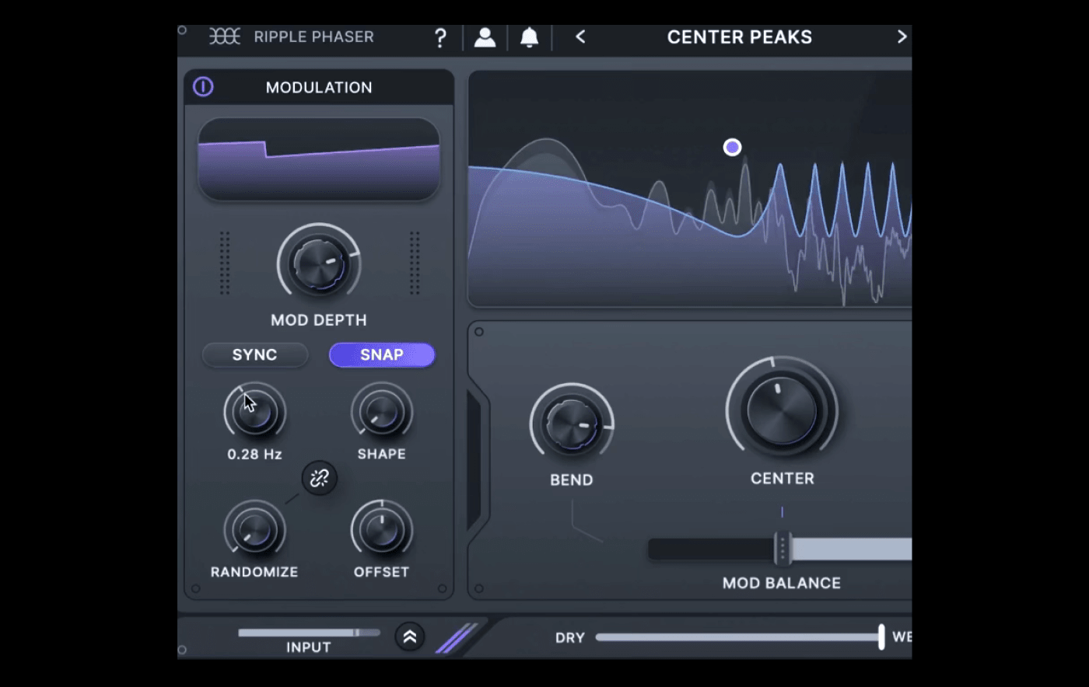The image size is (1089, 687).
Task: Open the CENTER PEAKS preset browser
Action: coord(739,37)
